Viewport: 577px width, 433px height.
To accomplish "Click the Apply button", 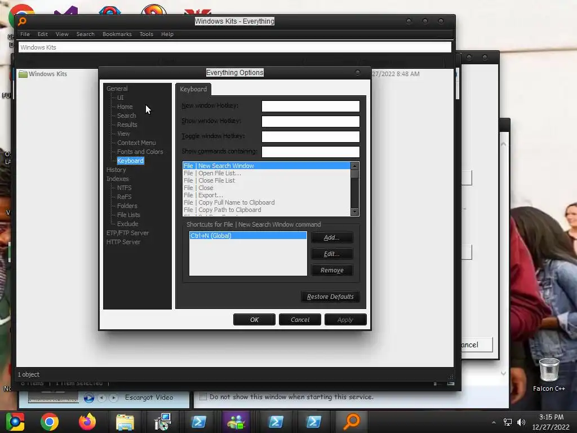I will [345, 320].
